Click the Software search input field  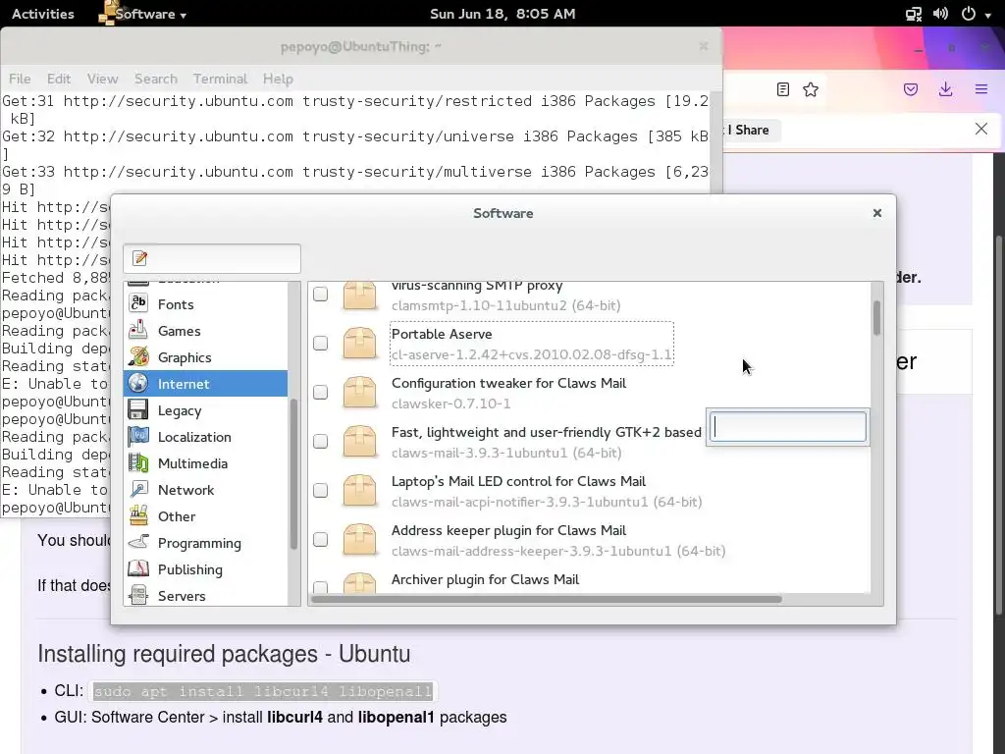(x=212, y=258)
